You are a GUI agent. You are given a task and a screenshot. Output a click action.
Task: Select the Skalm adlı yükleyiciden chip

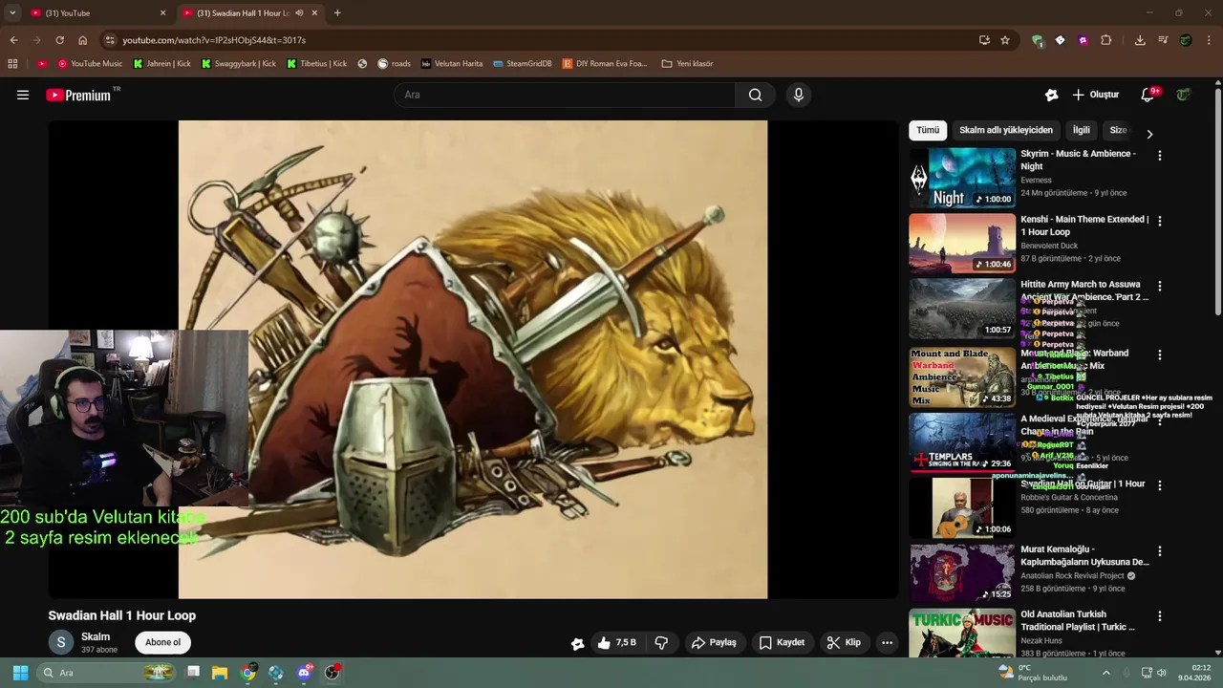1006,130
